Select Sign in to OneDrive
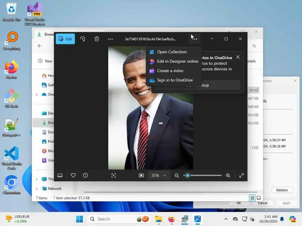Image resolution: width=302 pixels, height=226 pixels. click(x=171, y=80)
